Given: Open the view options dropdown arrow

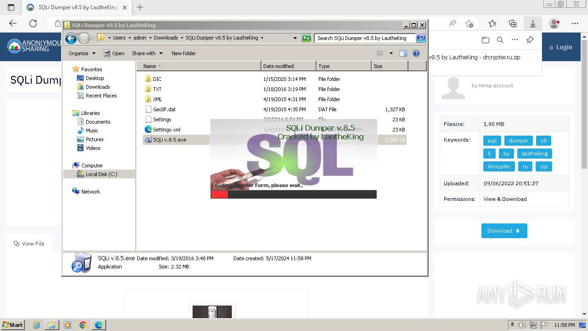Looking at the screenshot, I should [x=391, y=53].
